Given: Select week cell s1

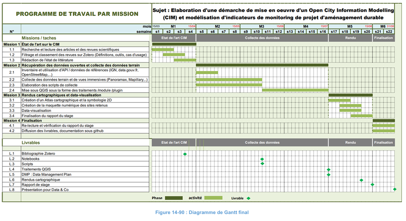Looking at the screenshot, I should coord(157,32).
